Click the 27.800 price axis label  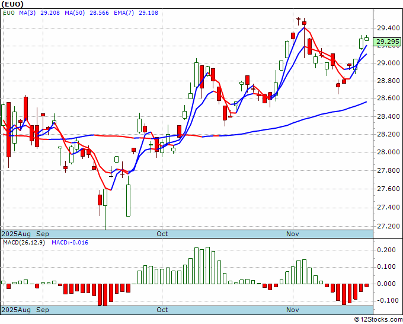[x=388, y=170]
